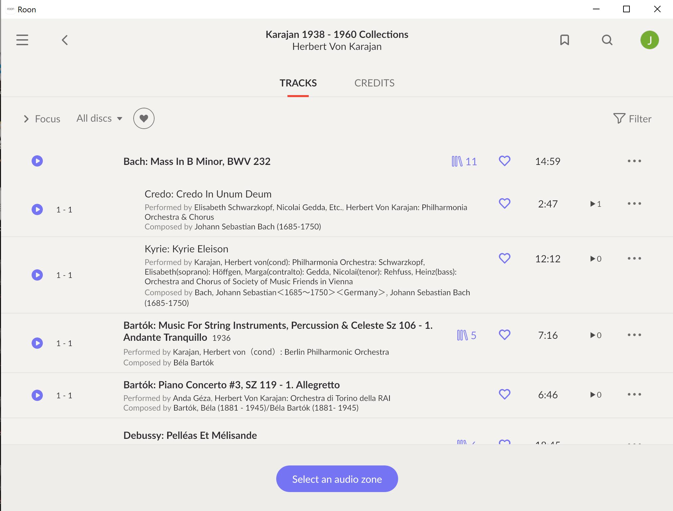Image resolution: width=673 pixels, height=511 pixels.
Task: Open the hamburger navigation menu
Action: point(22,40)
